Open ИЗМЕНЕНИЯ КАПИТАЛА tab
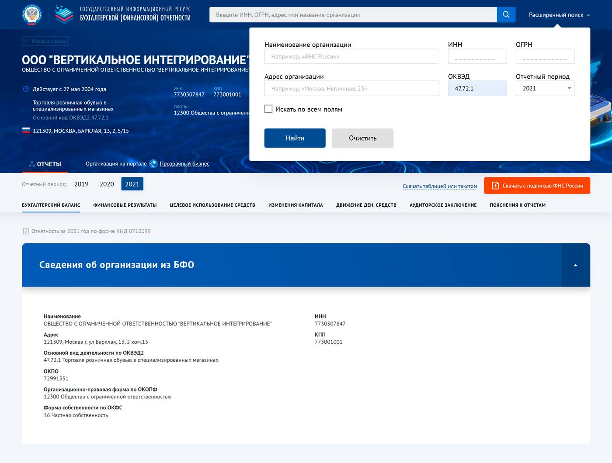 (296, 205)
